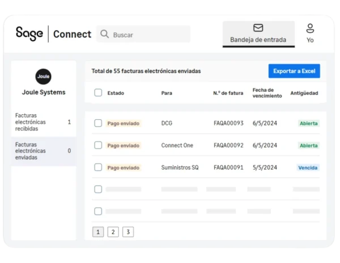Sort by Fecha de vencimiento column header
The image size is (340, 263).
point(267,93)
